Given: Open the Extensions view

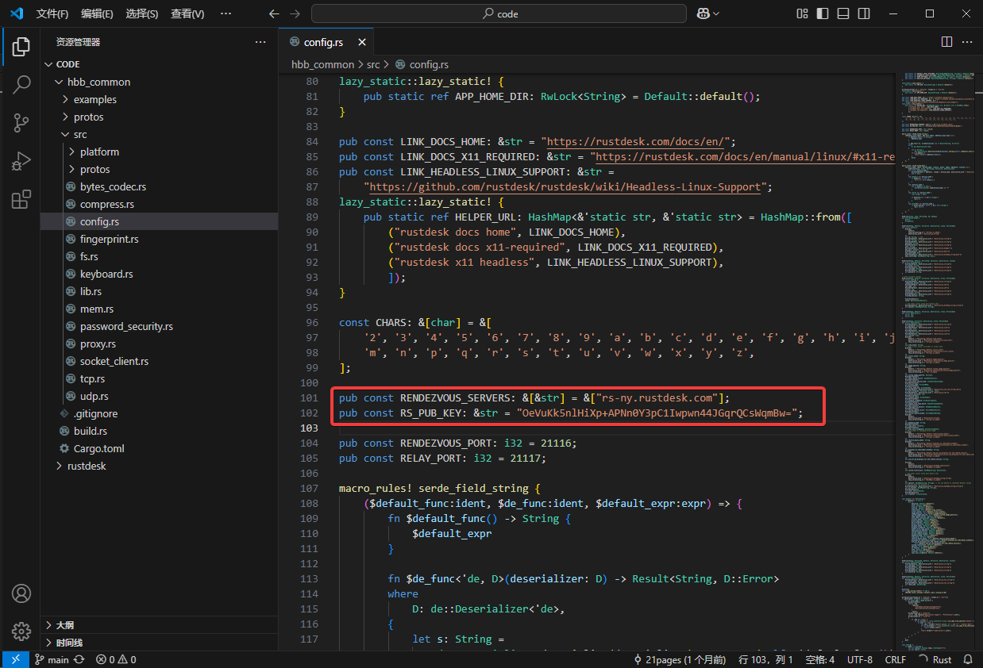Looking at the screenshot, I should tap(21, 198).
